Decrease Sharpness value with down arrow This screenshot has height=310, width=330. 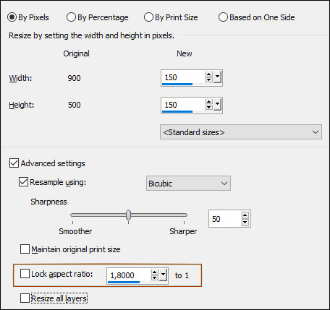pos(245,222)
